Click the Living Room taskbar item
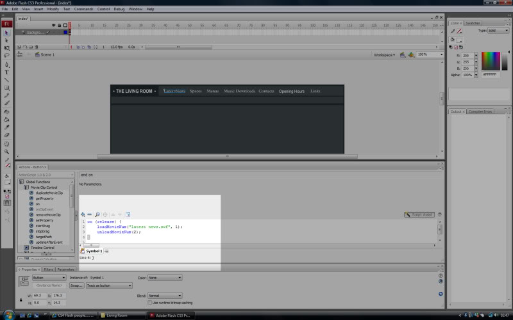This screenshot has width=513, height=320. (121, 315)
